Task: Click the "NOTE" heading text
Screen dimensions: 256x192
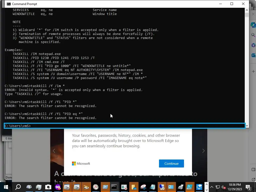Action: pos(17,22)
